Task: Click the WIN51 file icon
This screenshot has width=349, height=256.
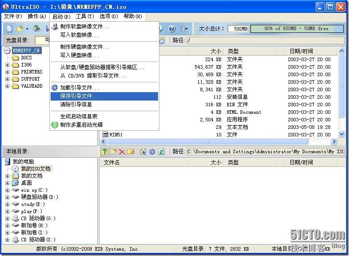Action: pyautogui.click(x=105, y=135)
